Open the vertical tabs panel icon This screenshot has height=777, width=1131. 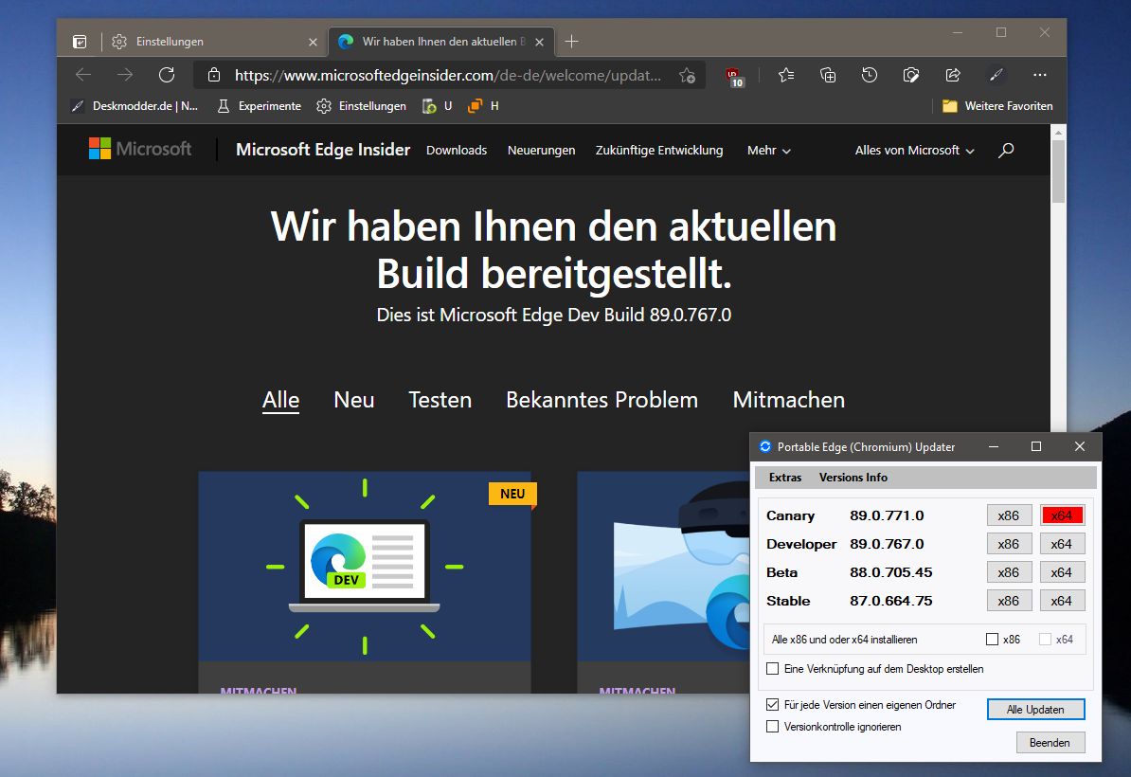coord(81,42)
